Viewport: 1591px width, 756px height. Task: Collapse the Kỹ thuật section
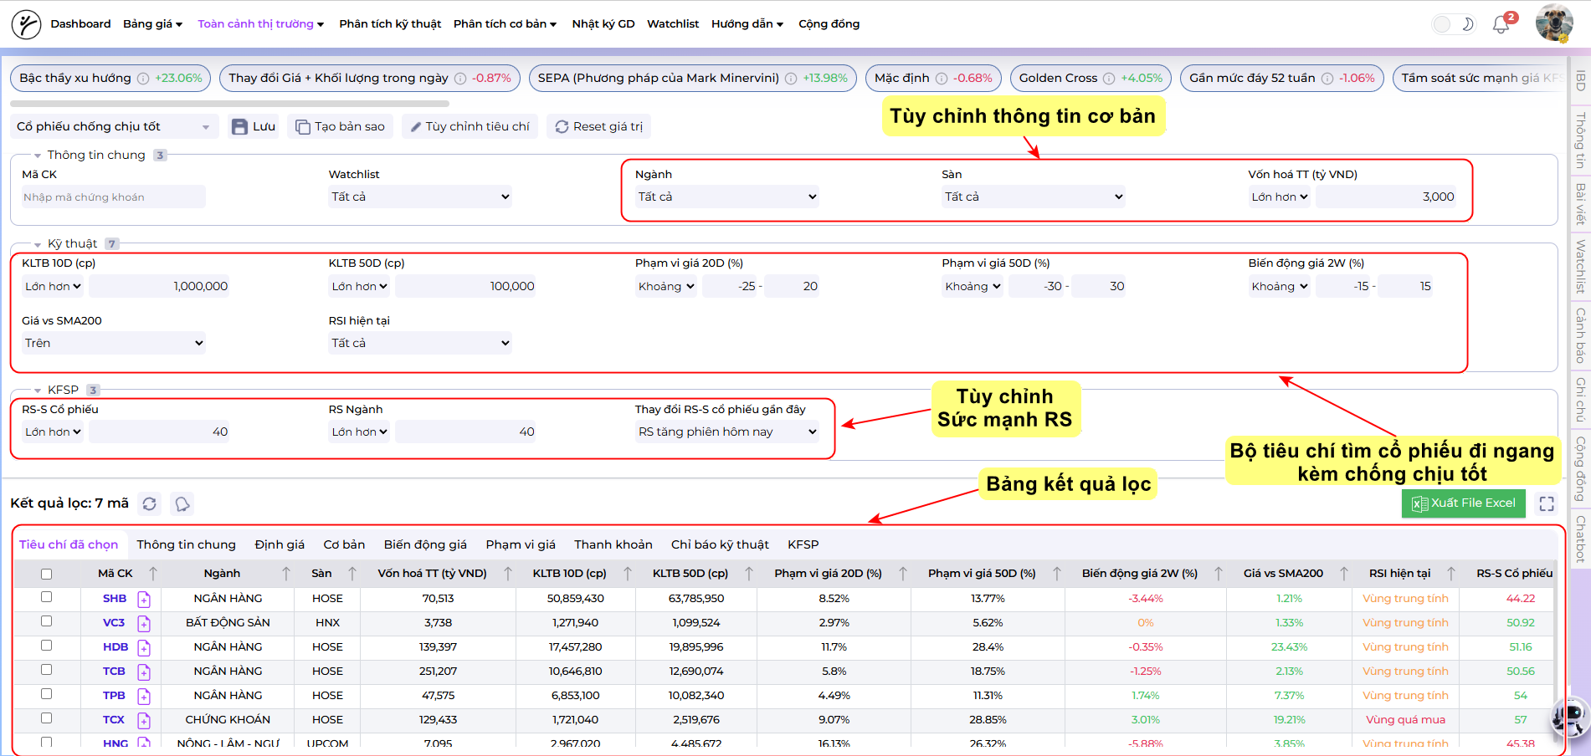click(36, 243)
